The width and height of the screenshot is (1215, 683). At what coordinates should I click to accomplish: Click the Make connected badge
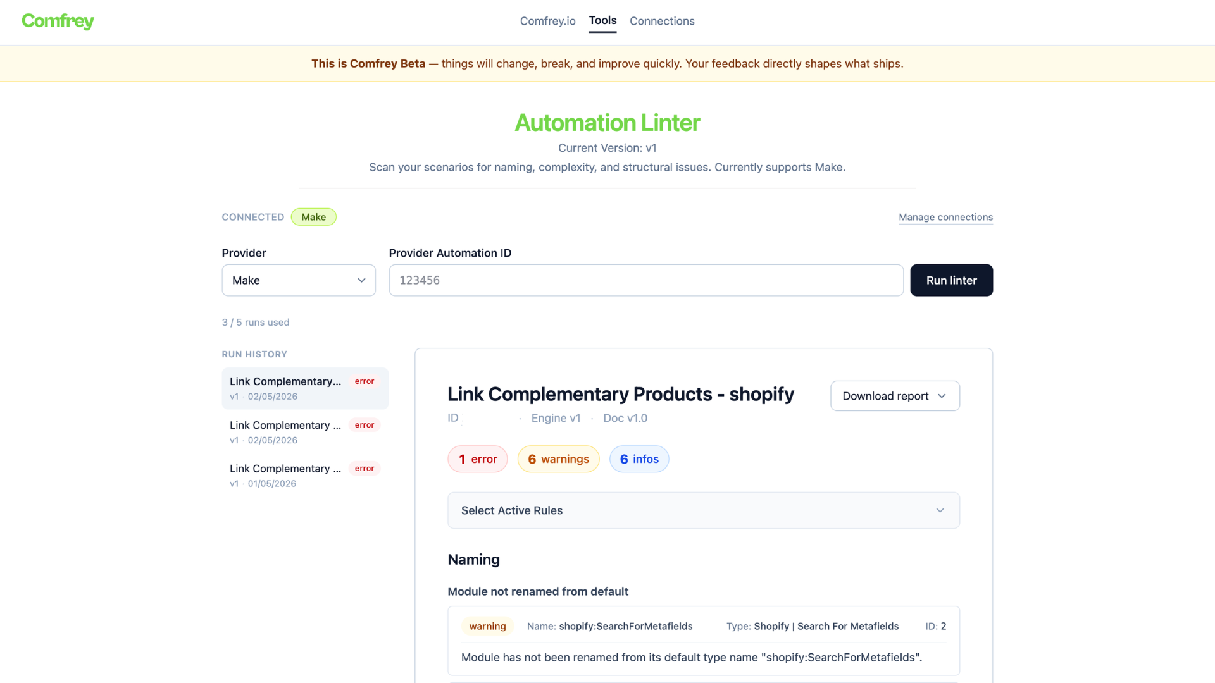(x=314, y=217)
